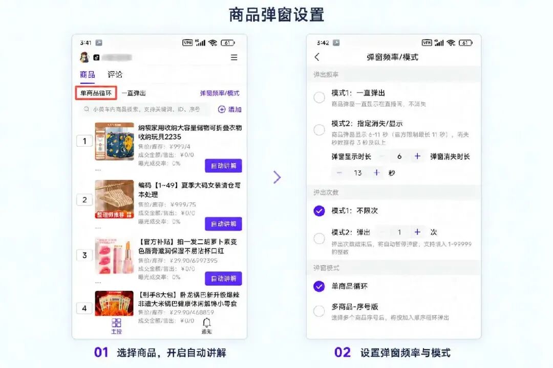Open 主控 in the bottom navigation
Viewport: 553px width, 368px height.
(x=116, y=327)
